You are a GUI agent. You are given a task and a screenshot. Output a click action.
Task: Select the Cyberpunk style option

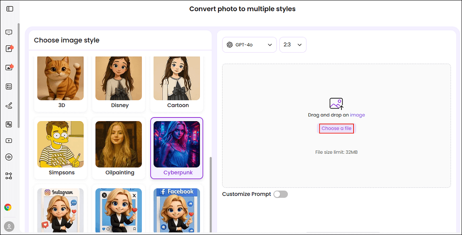click(x=177, y=148)
